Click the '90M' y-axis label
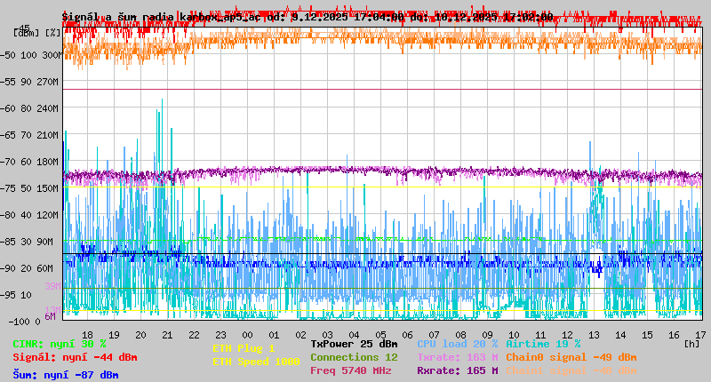This screenshot has width=711, height=382. coord(45,242)
